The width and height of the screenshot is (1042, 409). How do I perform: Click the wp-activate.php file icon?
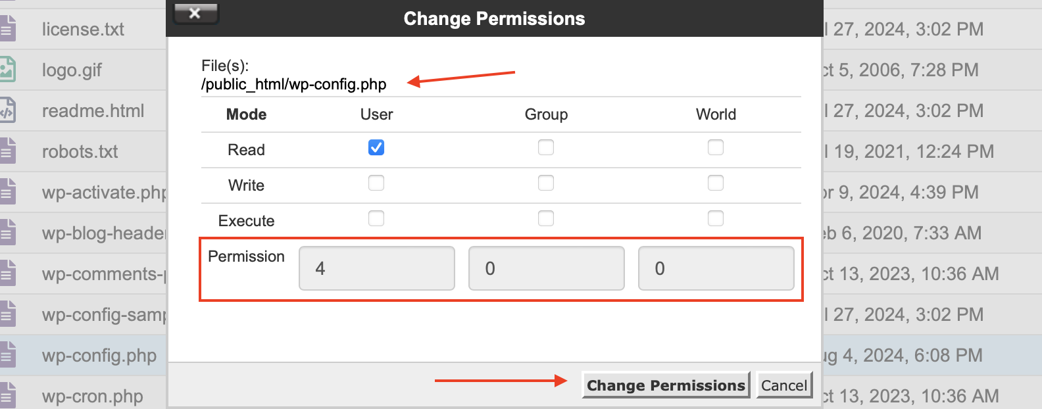9,191
